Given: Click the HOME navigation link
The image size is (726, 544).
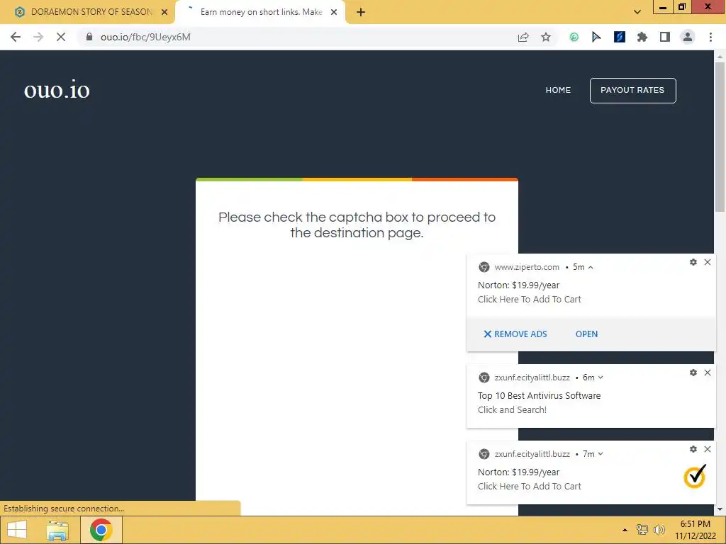Looking at the screenshot, I should [558, 90].
